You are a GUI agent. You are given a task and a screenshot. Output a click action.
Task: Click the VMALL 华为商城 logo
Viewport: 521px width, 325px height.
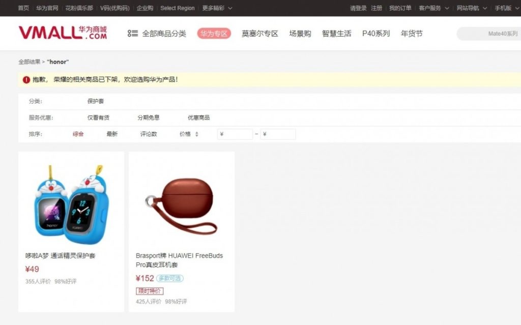(x=63, y=33)
